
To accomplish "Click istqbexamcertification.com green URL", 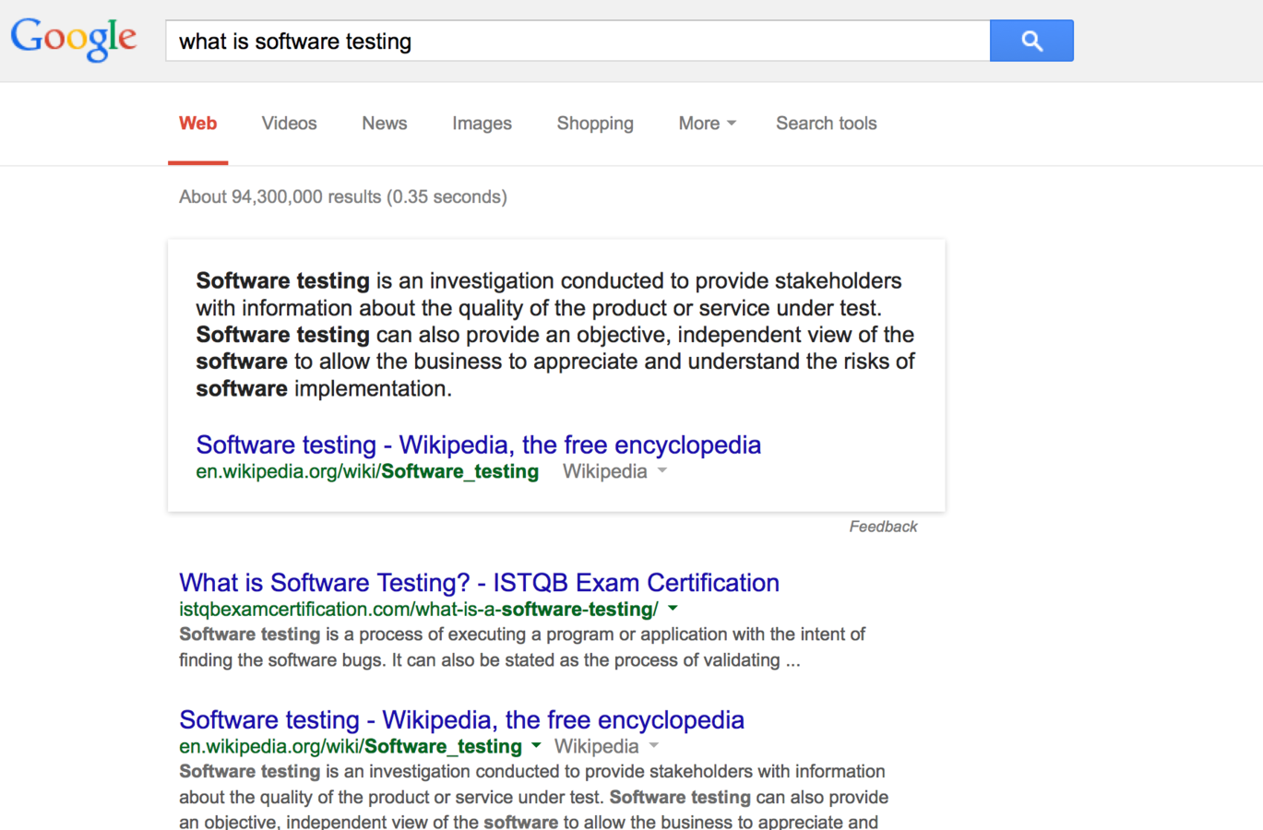I will click(419, 609).
